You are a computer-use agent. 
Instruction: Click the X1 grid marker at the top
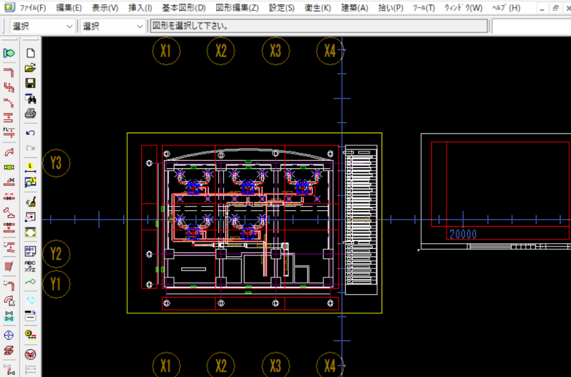[x=166, y=51]
